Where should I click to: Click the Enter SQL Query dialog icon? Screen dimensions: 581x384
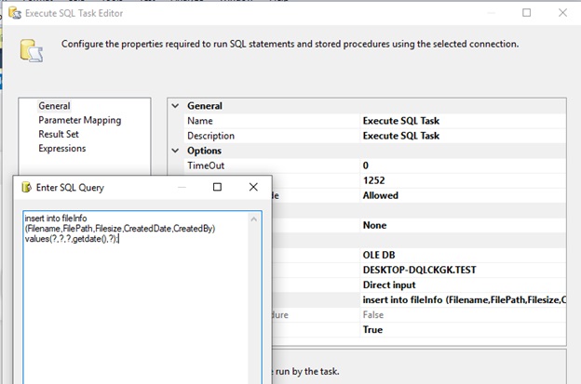(x=26, y=187)
